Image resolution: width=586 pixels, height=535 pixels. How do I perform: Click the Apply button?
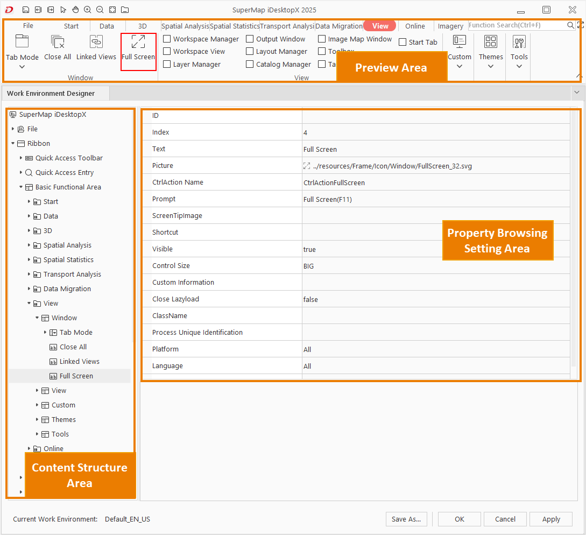click(x=551, y=519)
